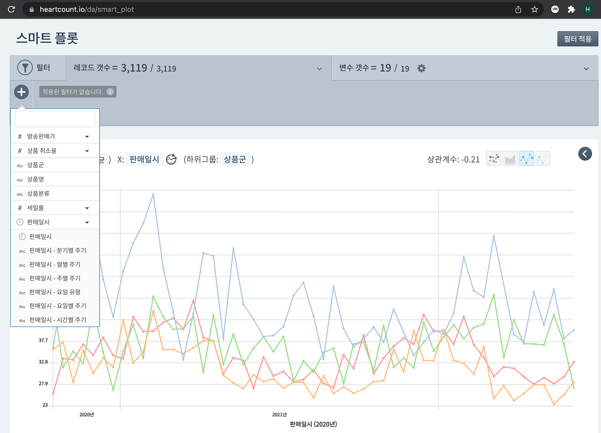This screenshot has width=601, height=433.
Task: Expand the variable count chevron
Action: [x=586, y=69]
